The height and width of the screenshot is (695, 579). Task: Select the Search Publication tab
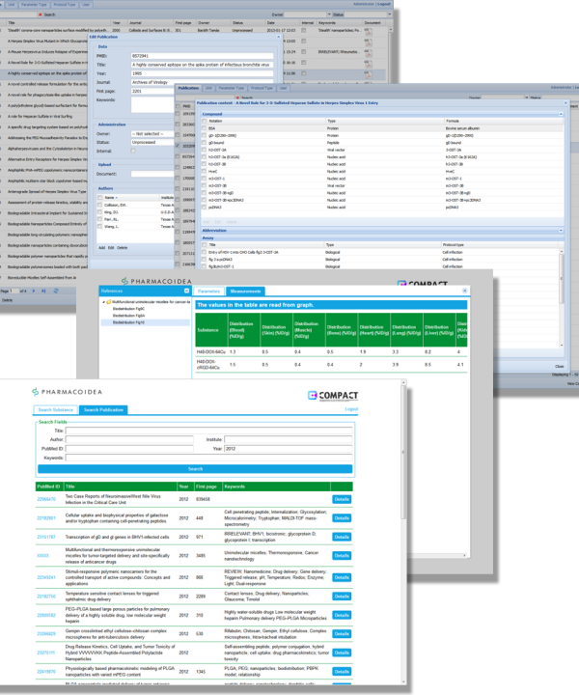pyautogui.click(x=103, y=410)
